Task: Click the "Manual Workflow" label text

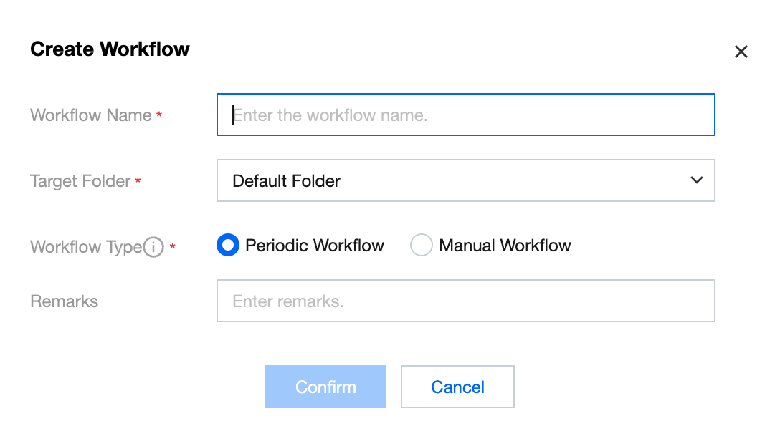Action: point(505,246)
